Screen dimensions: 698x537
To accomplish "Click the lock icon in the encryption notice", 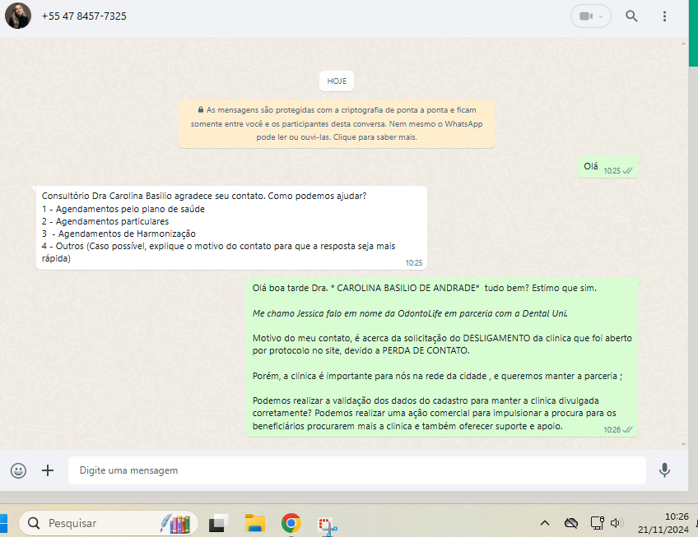I will 201,109.
